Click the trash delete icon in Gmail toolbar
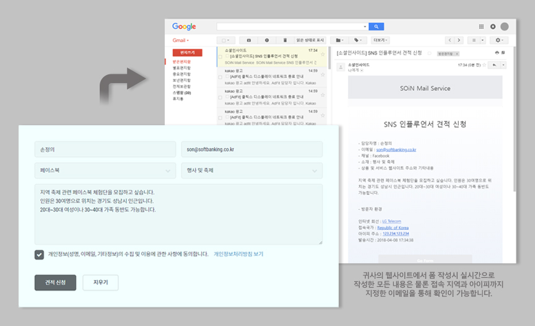This screenshot has width=535, height=326. [285, 40]
